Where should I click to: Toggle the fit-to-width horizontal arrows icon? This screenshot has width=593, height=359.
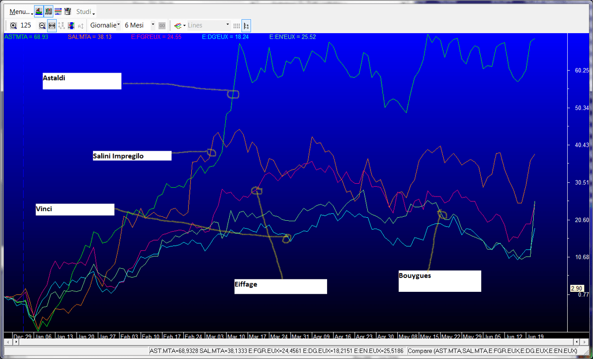click(x=51, y=25)
